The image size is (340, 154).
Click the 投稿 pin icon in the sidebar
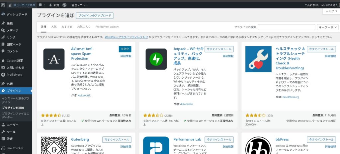coord(3,23)
